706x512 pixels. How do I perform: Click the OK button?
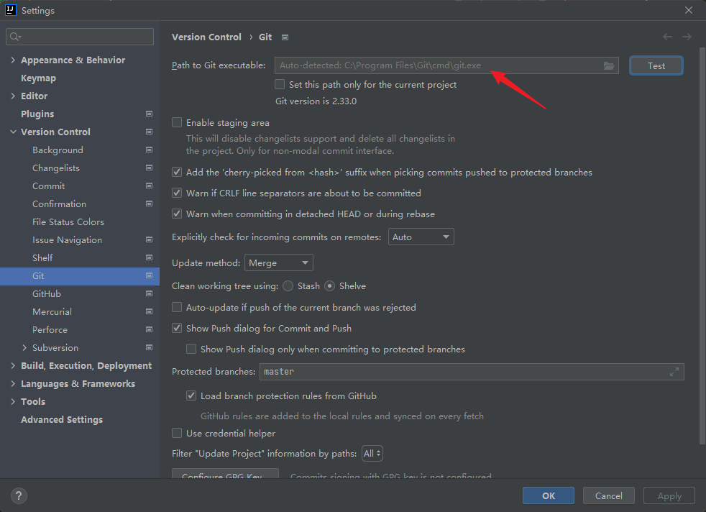pyautogui.click(x=549, y=495)
